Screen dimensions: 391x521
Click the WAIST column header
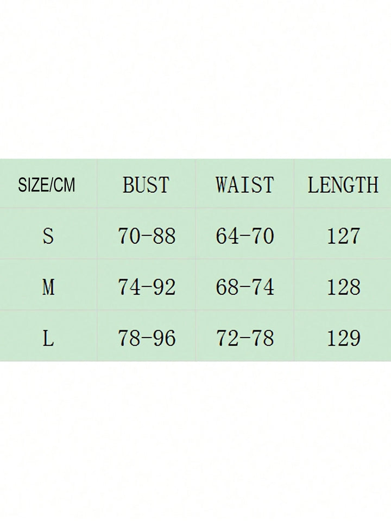(x=244, y=185)
